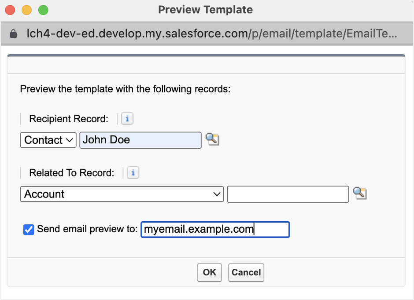Click the Cancel button
The width and height of the screenshot is (414, 300).
click(x=246, y=272)
